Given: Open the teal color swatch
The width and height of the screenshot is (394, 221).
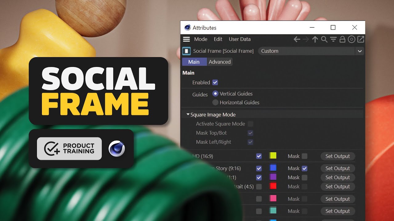Looking at the screenshot, I should (273, 211).
